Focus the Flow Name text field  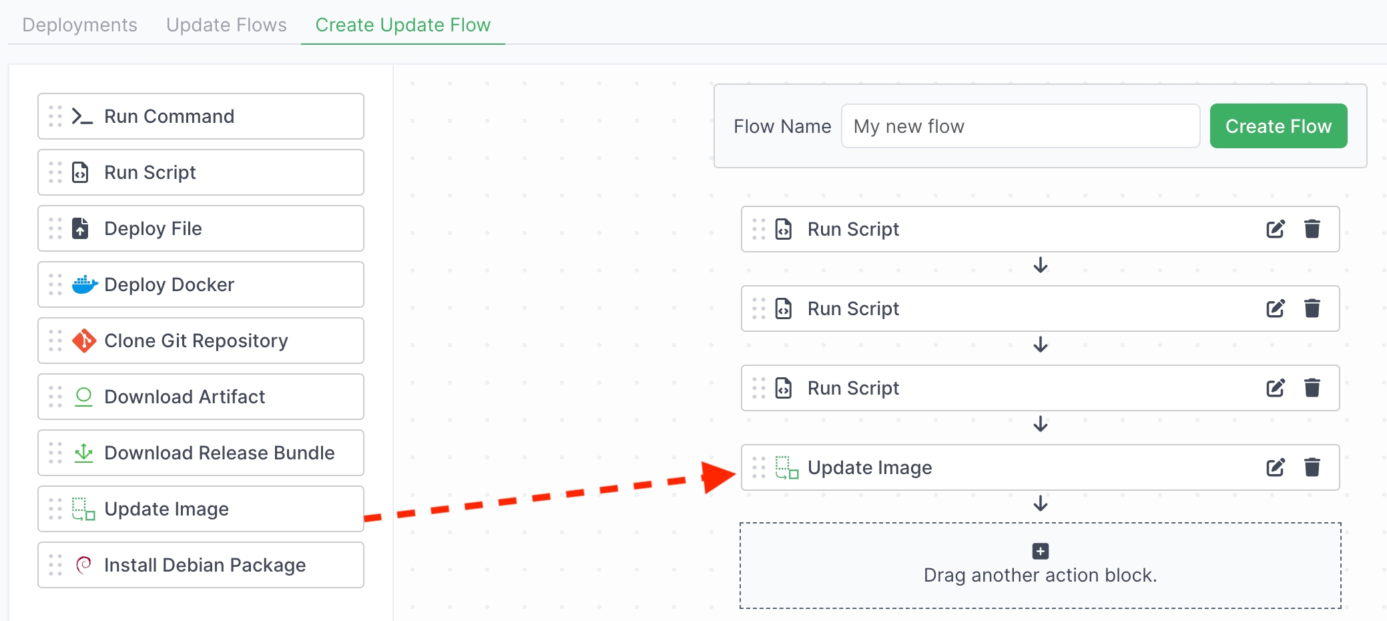[1020, 126]
